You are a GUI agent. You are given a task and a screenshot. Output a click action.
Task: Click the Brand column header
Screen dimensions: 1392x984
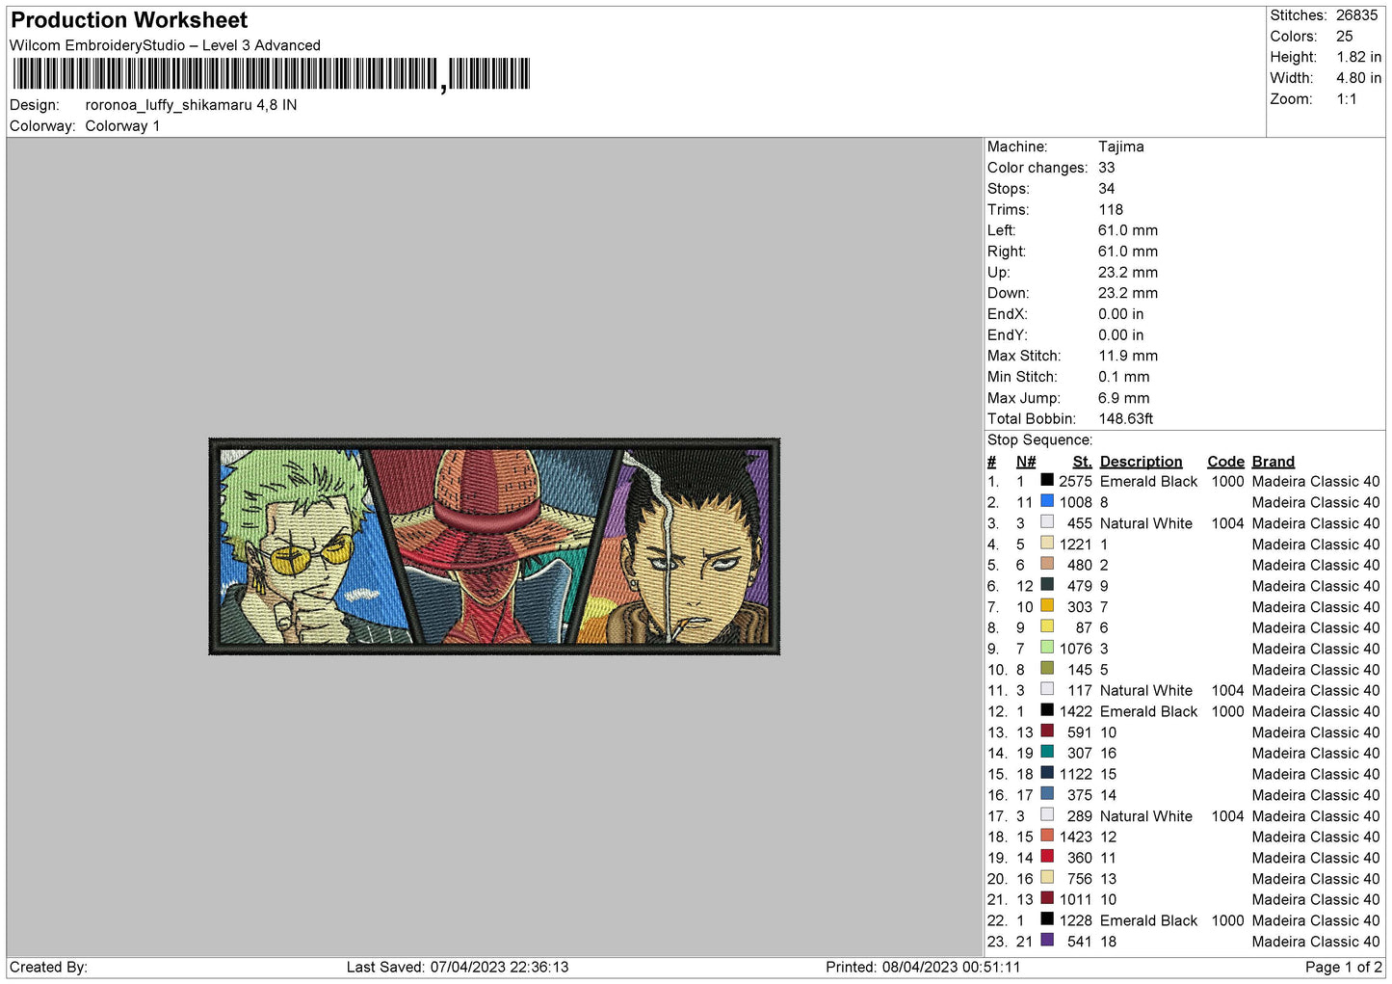1274,462
